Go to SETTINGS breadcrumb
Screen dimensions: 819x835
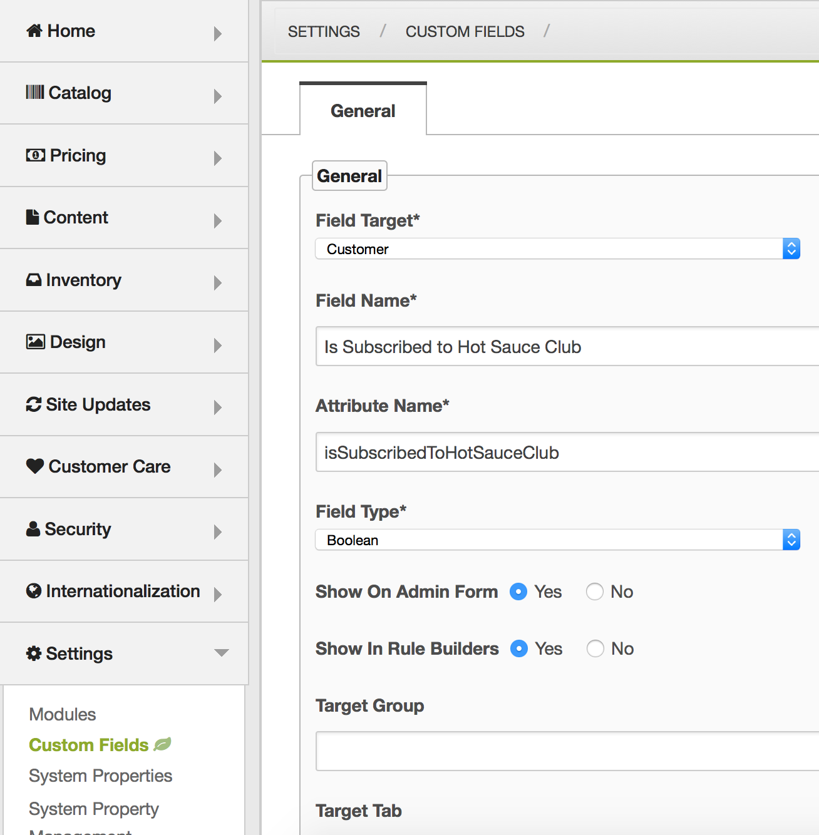pos(324,31)
